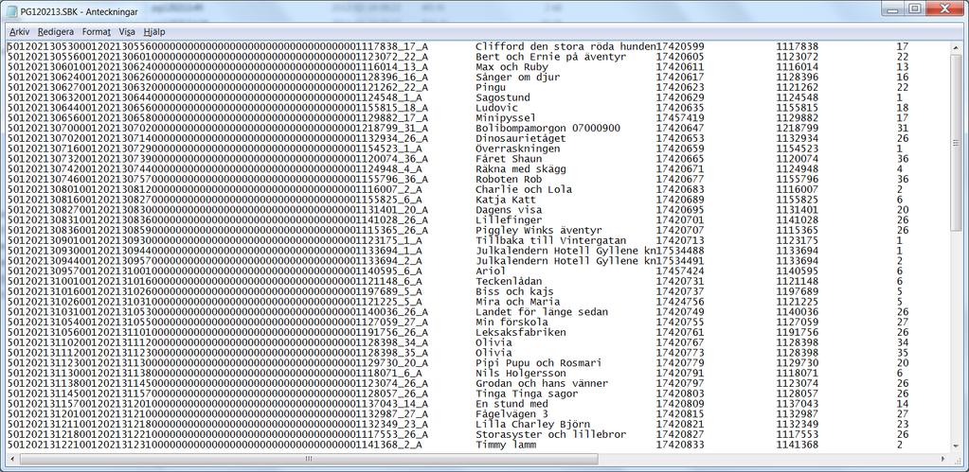Screen dimensions: 969x472
Task: Click the text 'Dagens visa'
Action: tap(509, 210)
